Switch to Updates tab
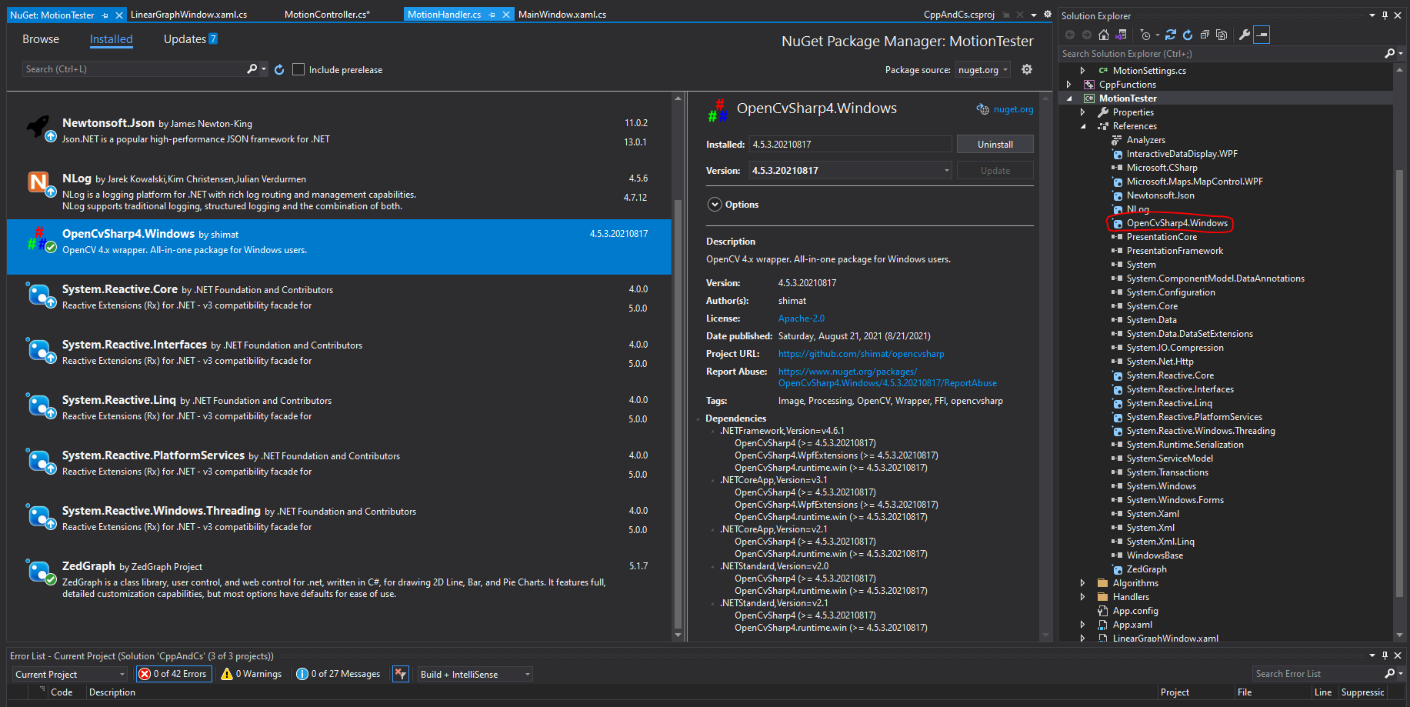This screenshot has height=707, width=1410. click(x=191, y=39)
